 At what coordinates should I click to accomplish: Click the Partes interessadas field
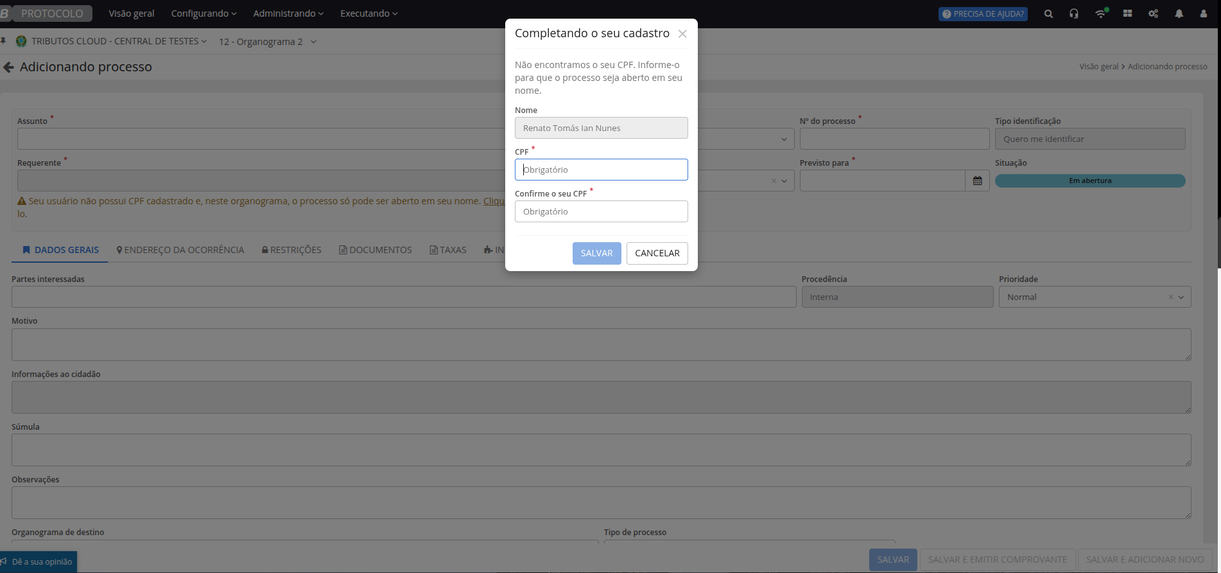[404, 297]
